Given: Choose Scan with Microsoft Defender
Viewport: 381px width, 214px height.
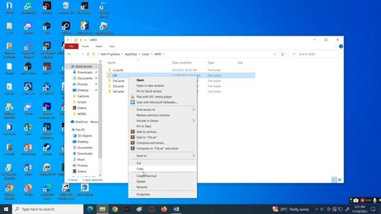Looking at the screenshot, I should [163, 102].
